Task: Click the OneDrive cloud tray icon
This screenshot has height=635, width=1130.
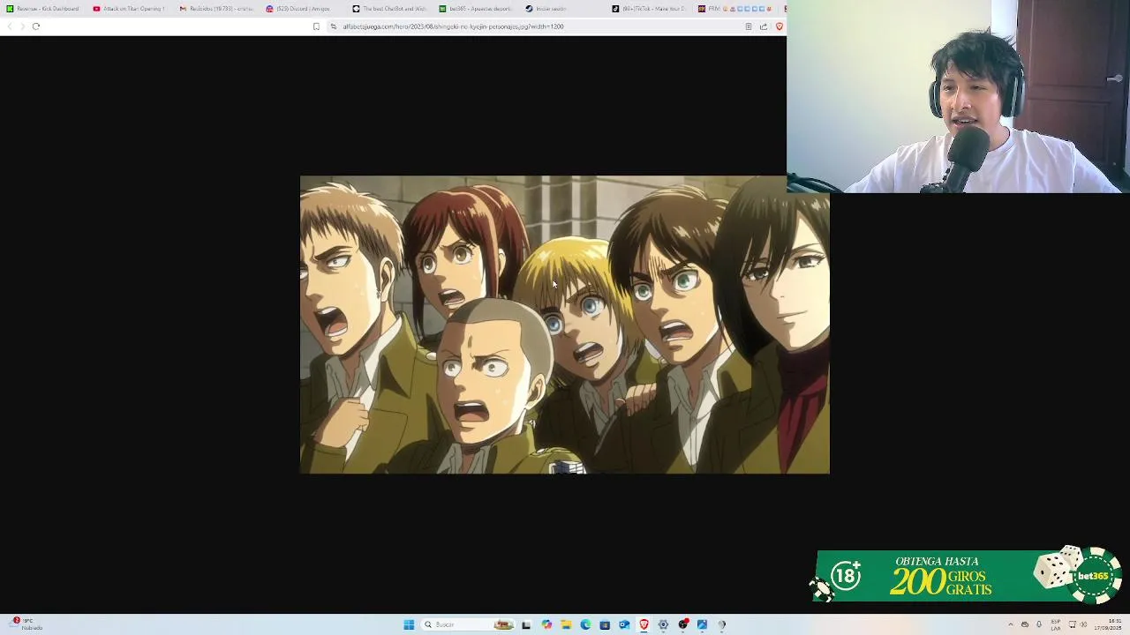Action: [x=1025, y=624]
